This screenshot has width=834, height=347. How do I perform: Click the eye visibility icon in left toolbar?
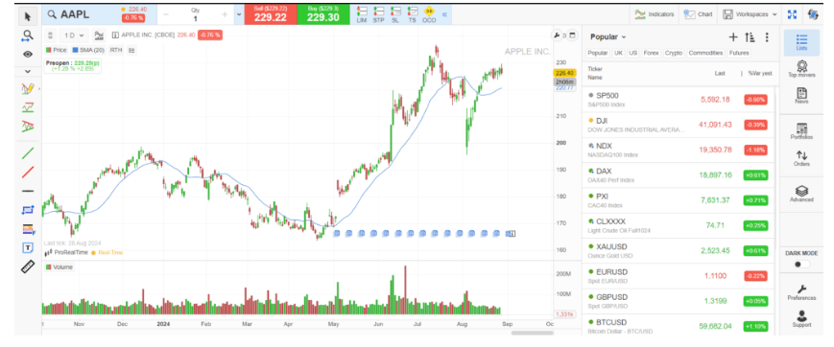click(x=28, y=55)
